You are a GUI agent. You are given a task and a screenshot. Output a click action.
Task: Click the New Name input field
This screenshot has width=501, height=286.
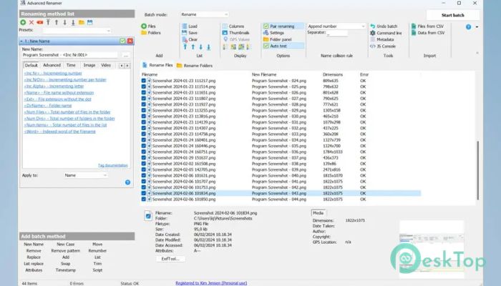(x=69, y=55)
